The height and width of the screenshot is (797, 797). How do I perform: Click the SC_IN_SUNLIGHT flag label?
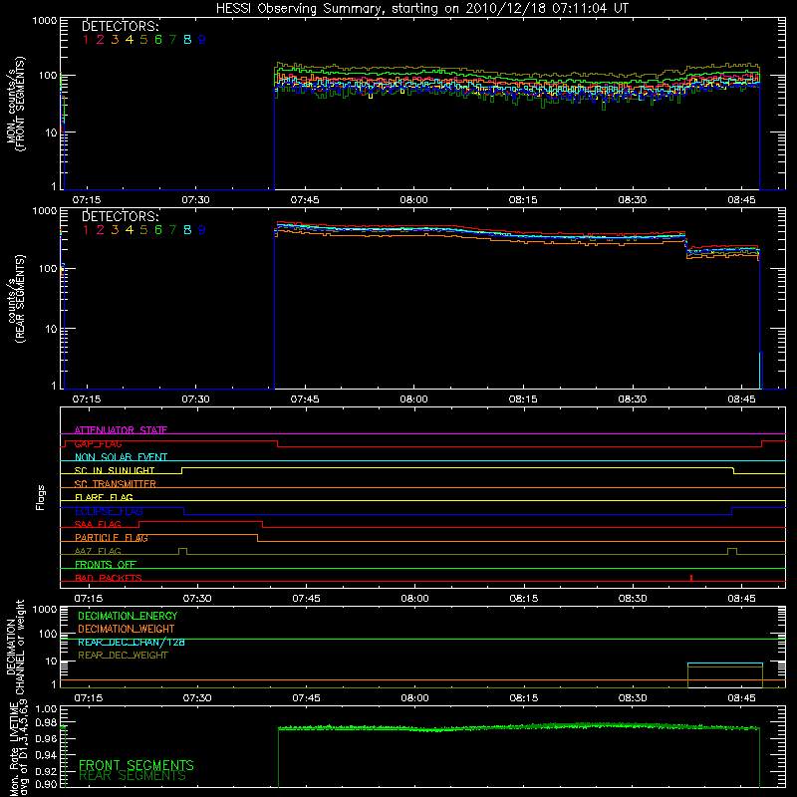tap(115, 470)
